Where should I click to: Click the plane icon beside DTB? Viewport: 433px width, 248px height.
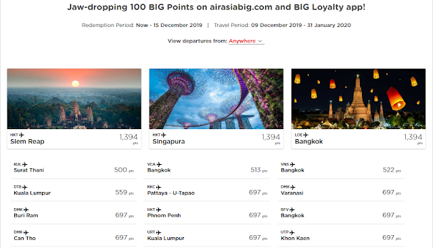click(25, 187)
